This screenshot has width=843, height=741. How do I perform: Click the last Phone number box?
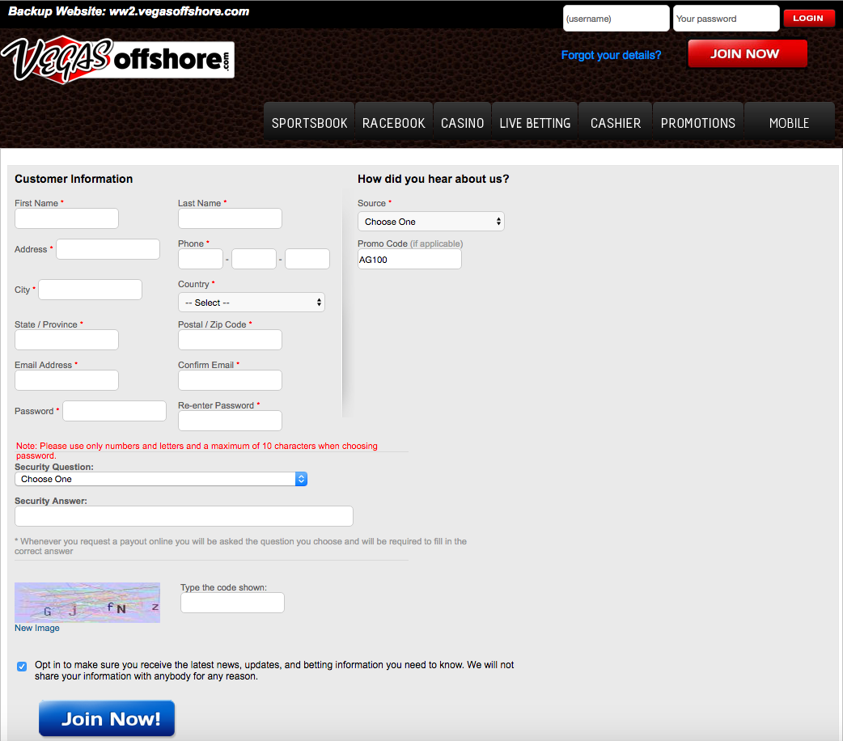tap(307, 259)
